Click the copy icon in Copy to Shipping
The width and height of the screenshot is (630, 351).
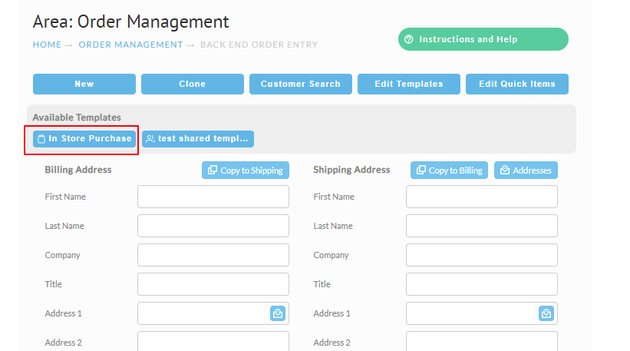click(x=212, y=170)
